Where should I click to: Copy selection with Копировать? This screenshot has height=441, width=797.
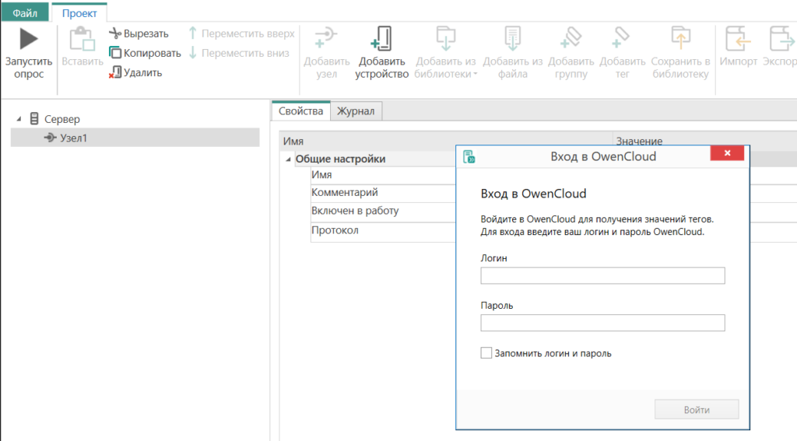coord(145,53)
